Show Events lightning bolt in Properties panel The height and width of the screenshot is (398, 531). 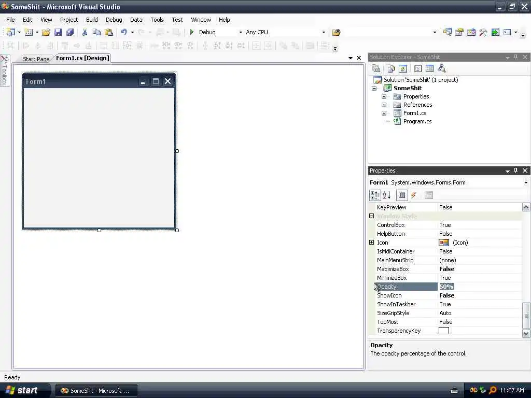[x=414, y=195]
